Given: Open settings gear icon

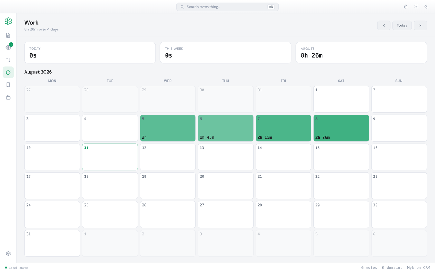Looking at the screenshot, I should tap(8, 254).
